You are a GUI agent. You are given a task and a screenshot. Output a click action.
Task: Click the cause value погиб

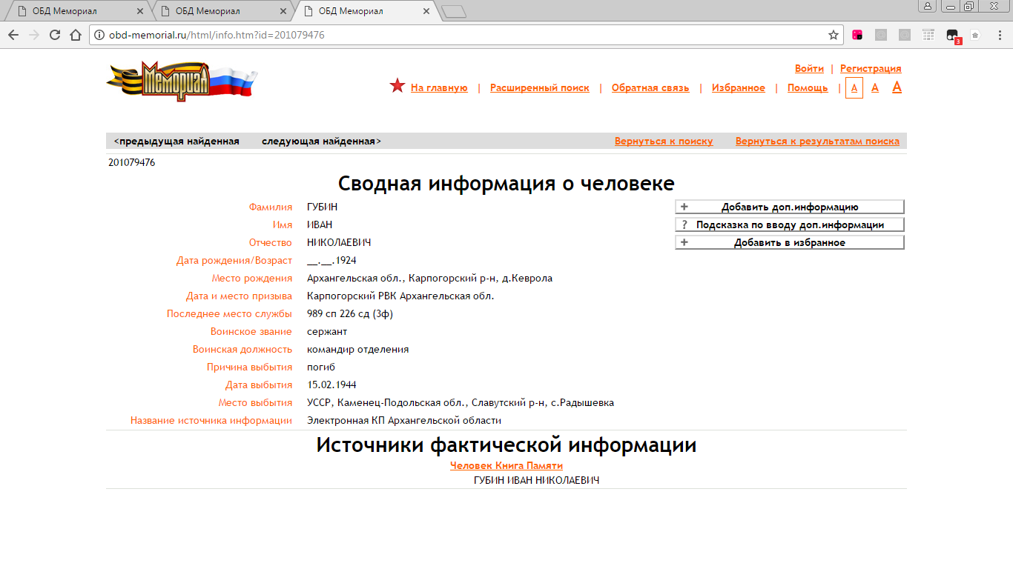point(321,367)
